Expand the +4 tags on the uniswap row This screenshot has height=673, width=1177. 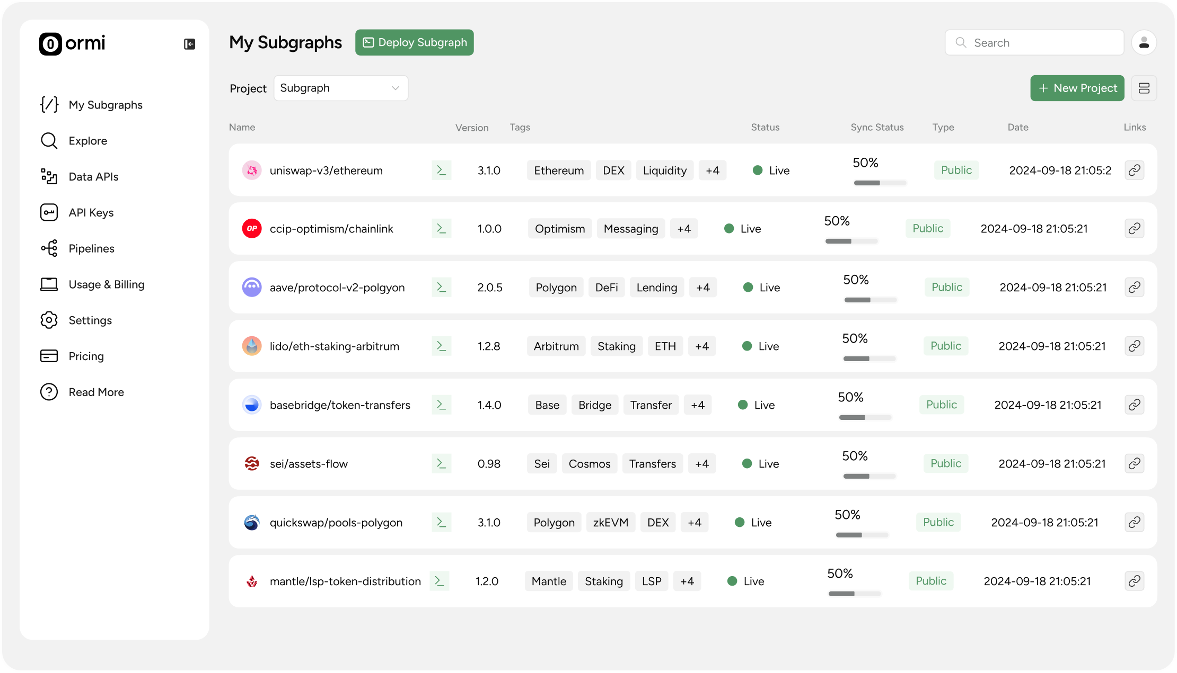point(713,171)
